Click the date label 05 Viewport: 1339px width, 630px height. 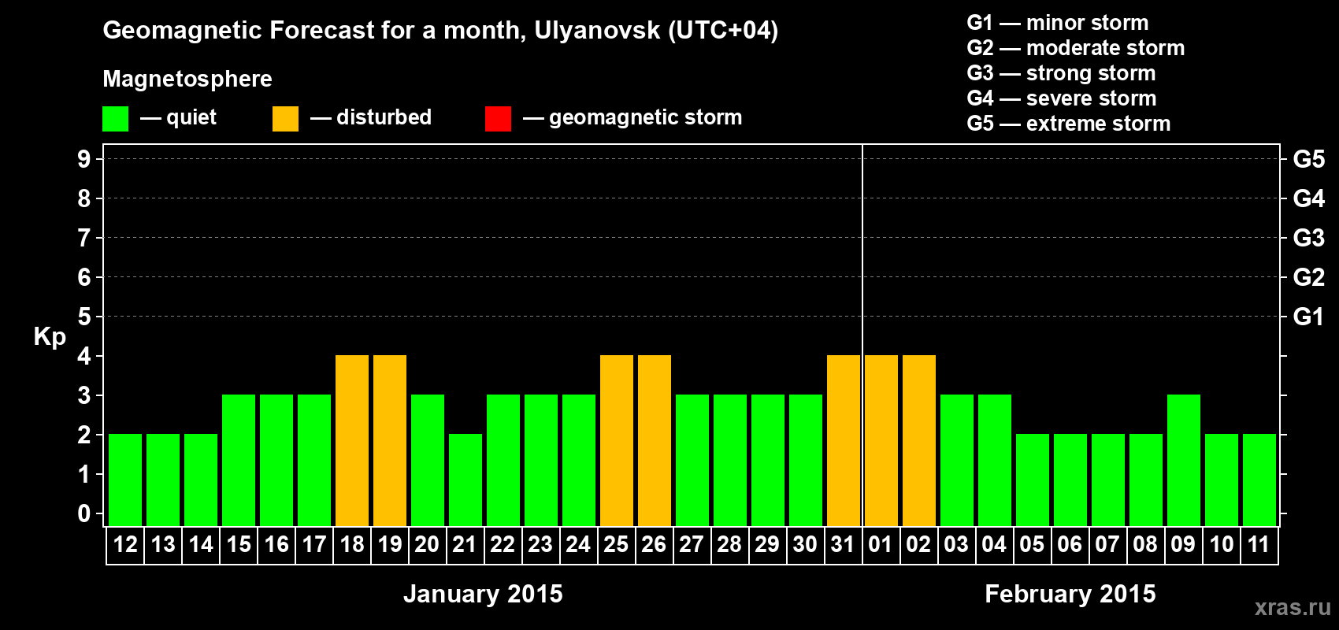[1032, 544]
